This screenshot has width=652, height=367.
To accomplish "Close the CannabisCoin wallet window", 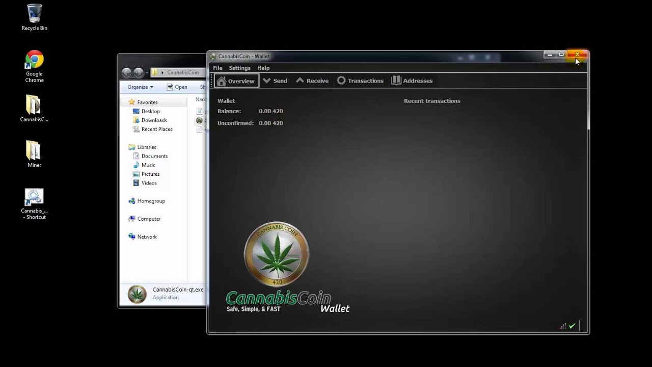I will coord(578,55).
